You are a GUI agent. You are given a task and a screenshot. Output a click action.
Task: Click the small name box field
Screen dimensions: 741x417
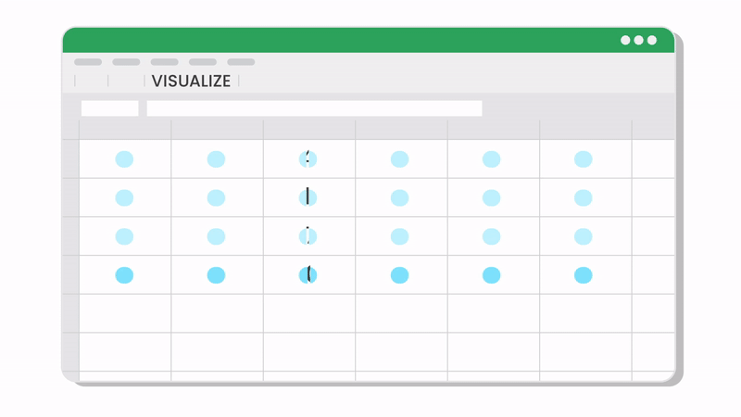[x=109, y=108]
